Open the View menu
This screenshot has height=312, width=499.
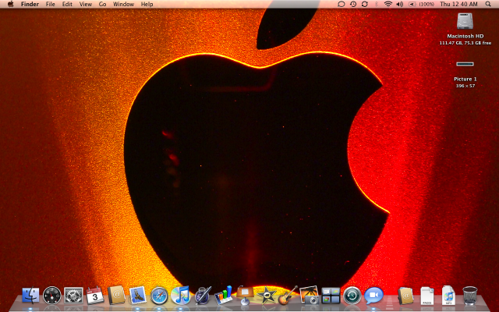(85, 4)
